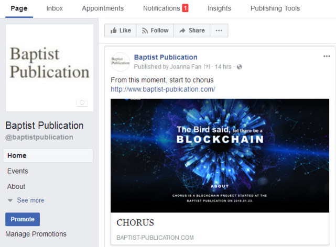The height and width of the screenshot is (247, 336).
Task: Open Manage Promotions link
Action: click(x=36, y=234)
